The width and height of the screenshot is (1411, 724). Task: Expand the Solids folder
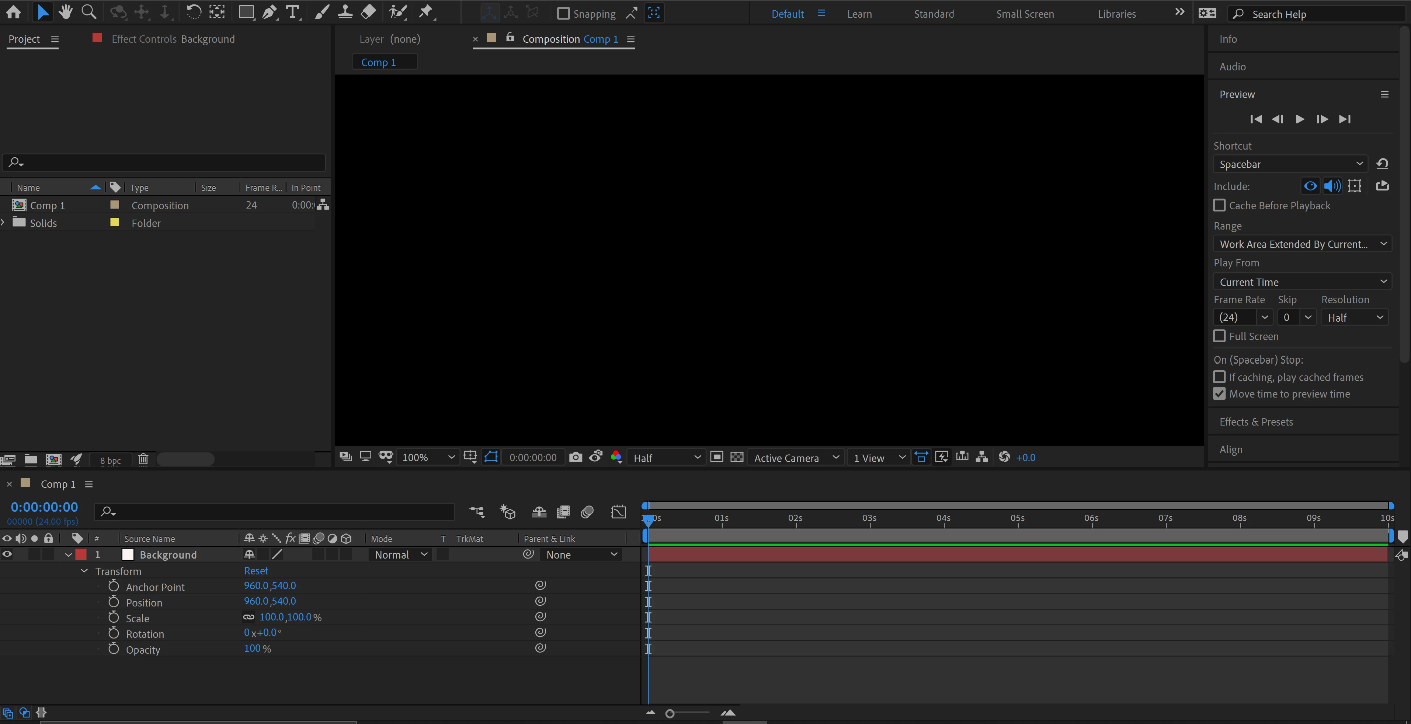3,222
